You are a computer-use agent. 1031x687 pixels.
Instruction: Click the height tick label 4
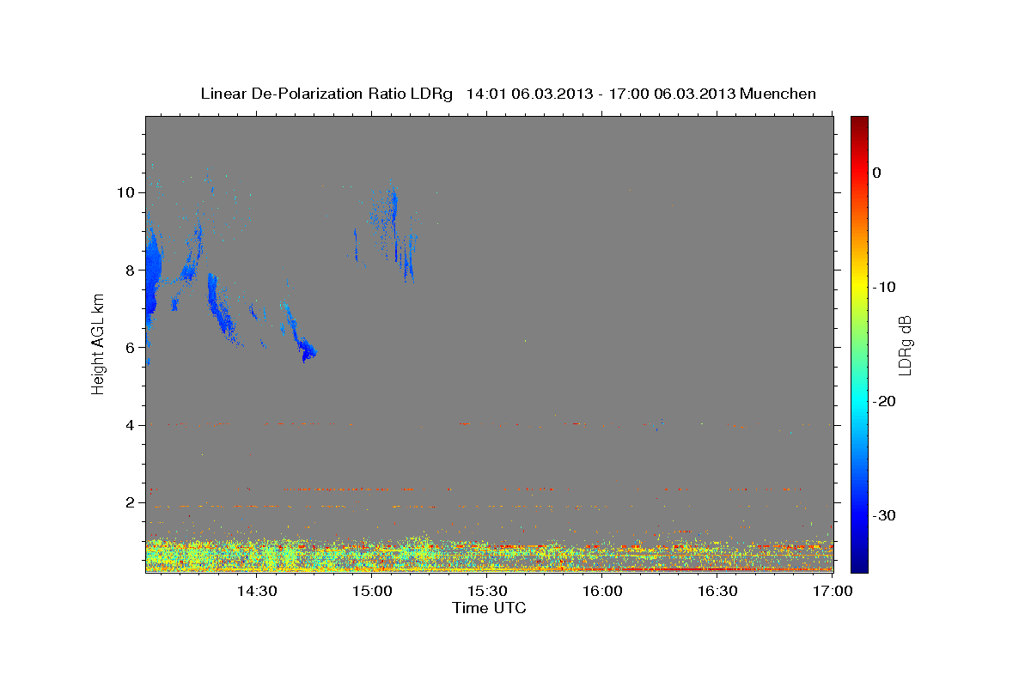(x=131, y=425)
